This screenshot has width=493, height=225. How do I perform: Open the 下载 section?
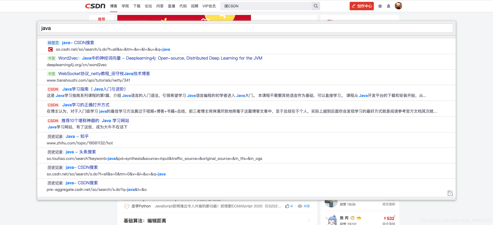[x=137, y=6]
